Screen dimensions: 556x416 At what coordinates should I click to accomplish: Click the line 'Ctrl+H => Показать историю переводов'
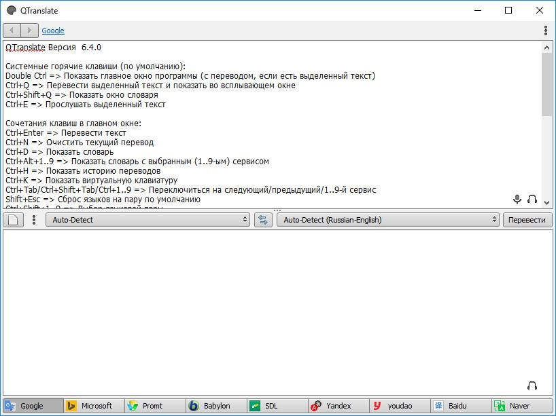[83, 171]
